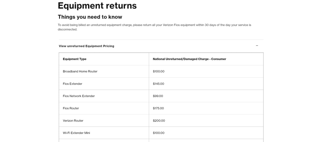The image size is (331, 142).
Task: Click View unreturned Equipment Pricing header
Action: click(86, 46)
